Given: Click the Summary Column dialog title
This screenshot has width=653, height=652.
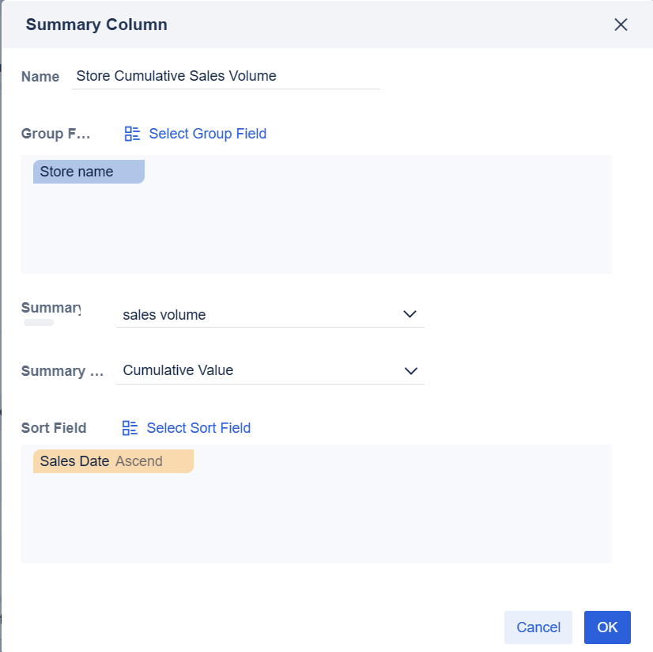Looking at the screenshot, I should tap(96, 25).
